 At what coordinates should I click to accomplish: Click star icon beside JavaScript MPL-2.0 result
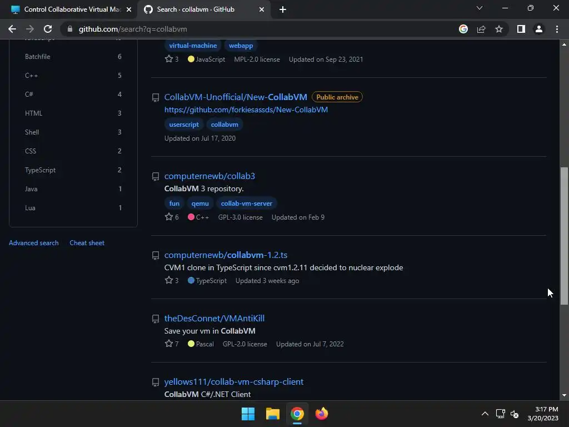tap(169, 59)
